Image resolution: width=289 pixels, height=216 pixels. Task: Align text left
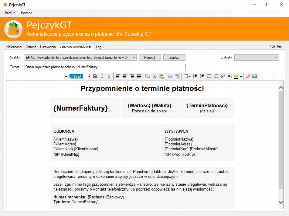(x=117, y=76)
